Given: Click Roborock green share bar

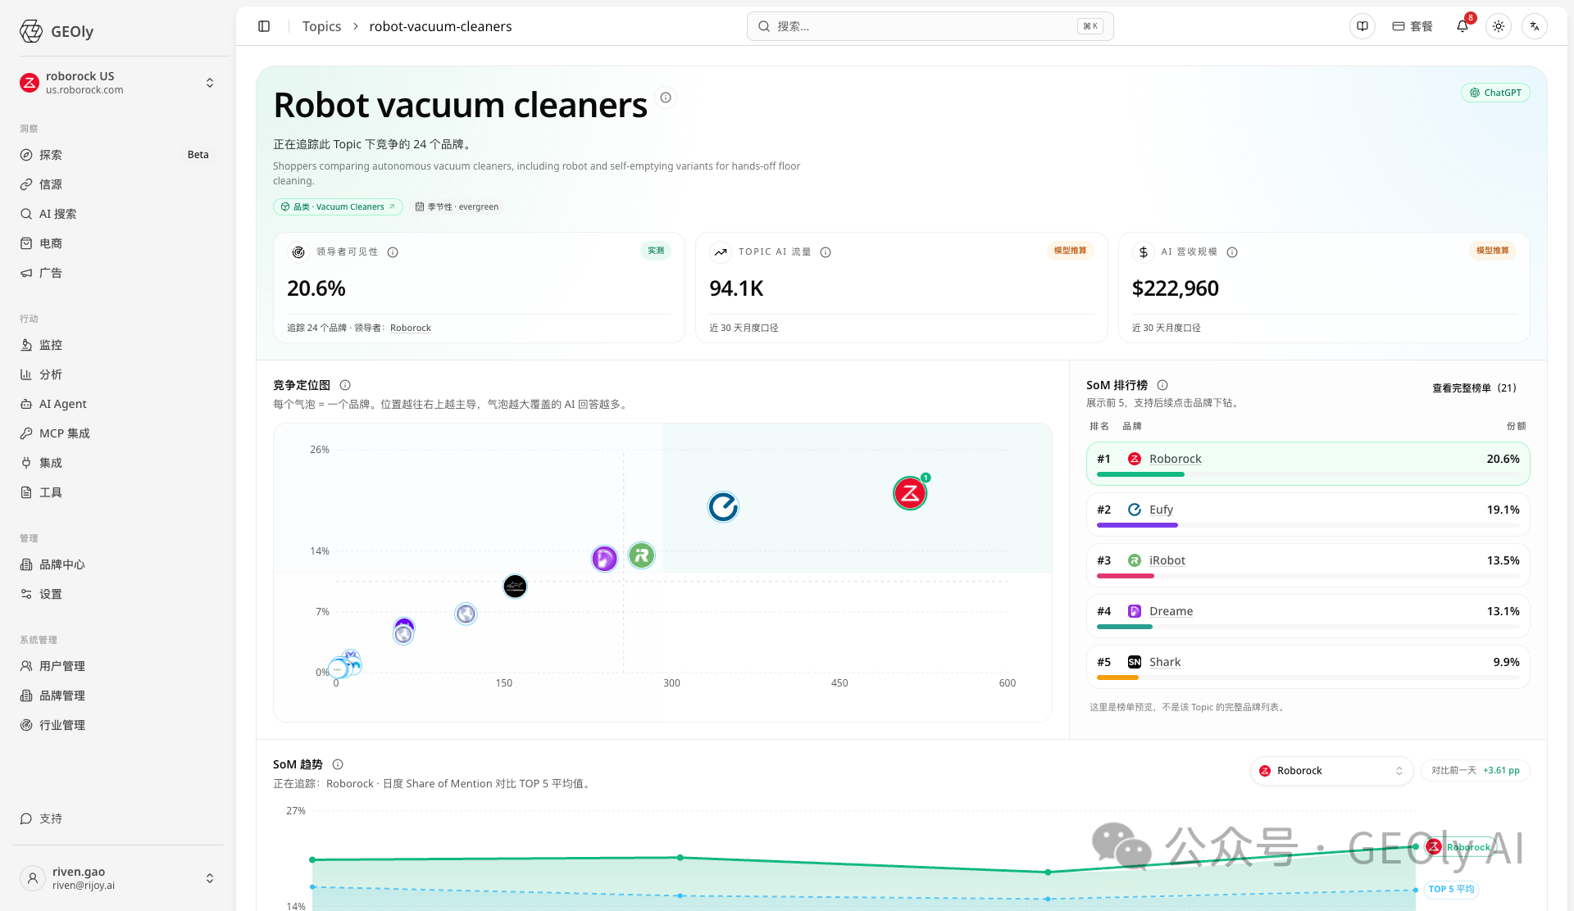Looking at the screenshot, I should coord(1140,474).
